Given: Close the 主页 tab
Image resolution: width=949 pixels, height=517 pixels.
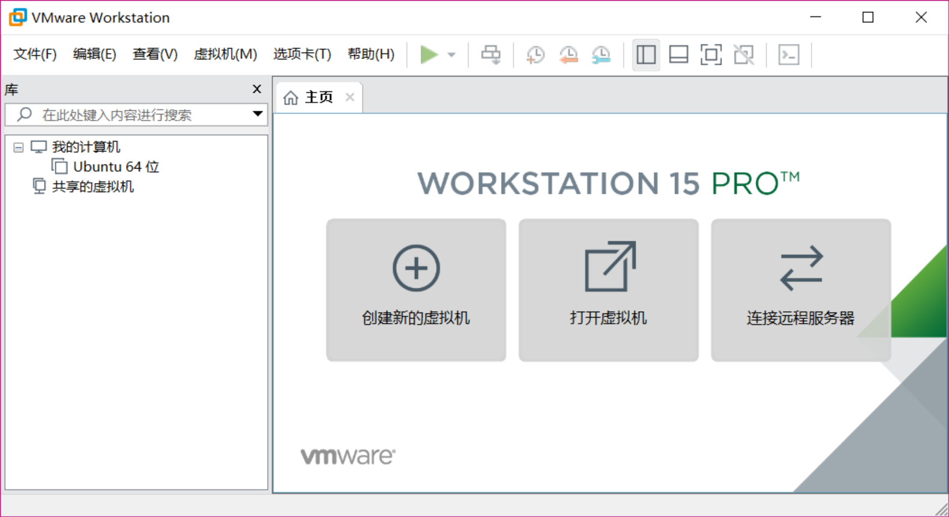Looking at the screenshot, I should [350, 97].
